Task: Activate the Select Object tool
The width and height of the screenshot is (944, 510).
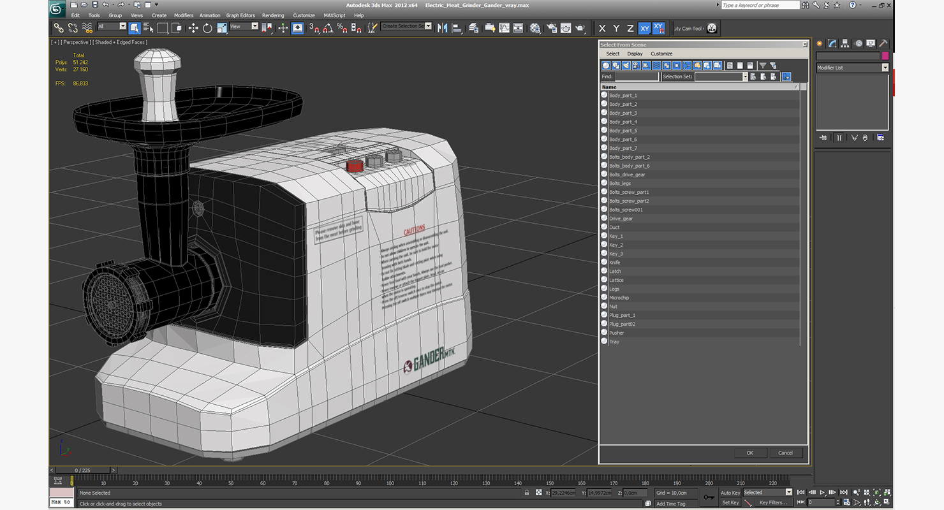Action: coord(135,28)
